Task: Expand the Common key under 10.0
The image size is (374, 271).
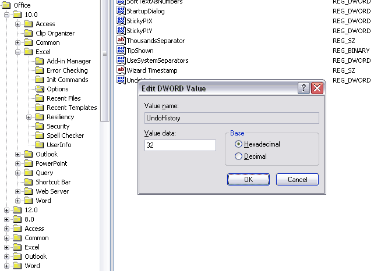Action: 17,42
